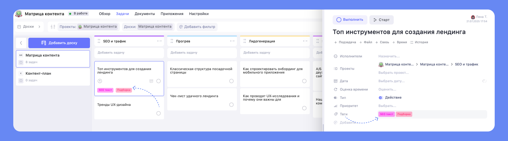Click the drag handle of Прогрев column
The image size is (508, 141).
(x=172, y=41)
